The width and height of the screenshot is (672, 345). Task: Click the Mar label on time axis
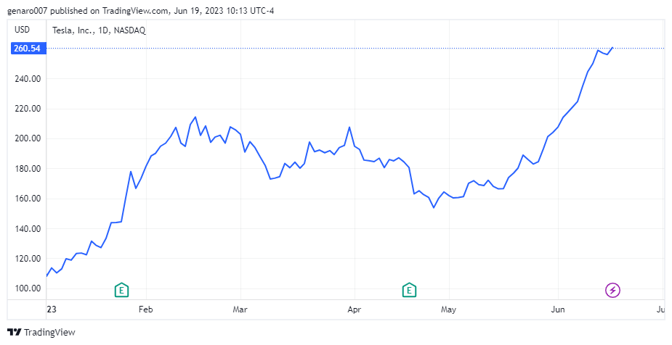[x=240, y=309]
